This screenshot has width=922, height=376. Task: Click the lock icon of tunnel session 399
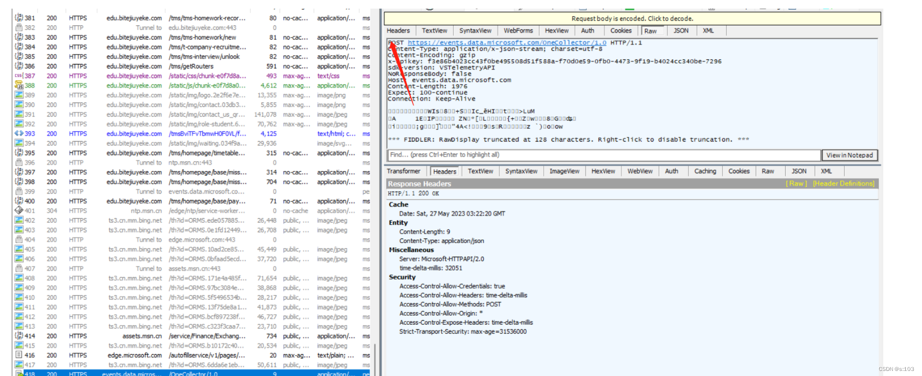point(19,191)
